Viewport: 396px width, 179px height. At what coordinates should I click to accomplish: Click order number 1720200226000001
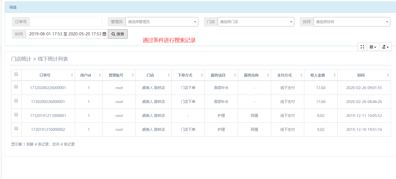click(x=48, y=102)
